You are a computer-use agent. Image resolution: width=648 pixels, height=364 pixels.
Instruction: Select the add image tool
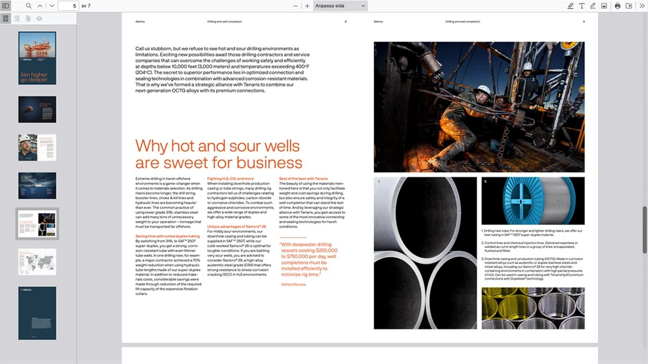click(604, 6)
